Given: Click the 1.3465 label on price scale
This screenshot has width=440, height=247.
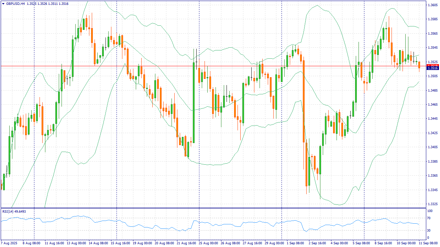Looking at the screenshot, I should coord(432,105).
